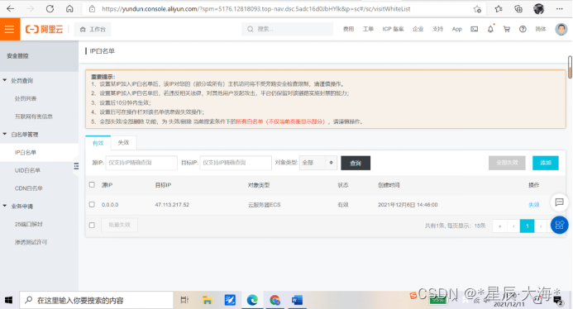Click 失效 link for 0.0.0.0 row

(x=534, y=205)
